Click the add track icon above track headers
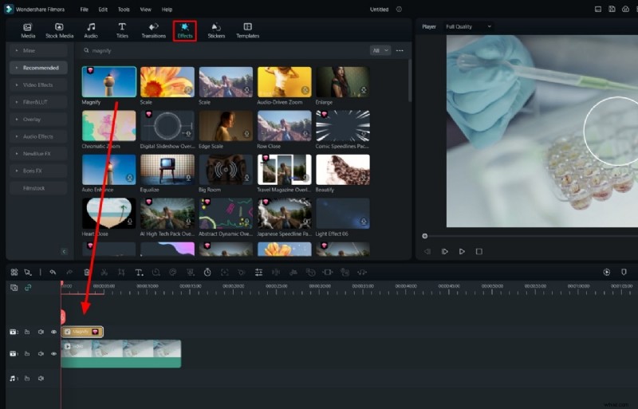 coord(14,288)
